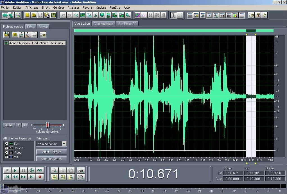Click the Undo arrow icon

[x=63, y=15]
